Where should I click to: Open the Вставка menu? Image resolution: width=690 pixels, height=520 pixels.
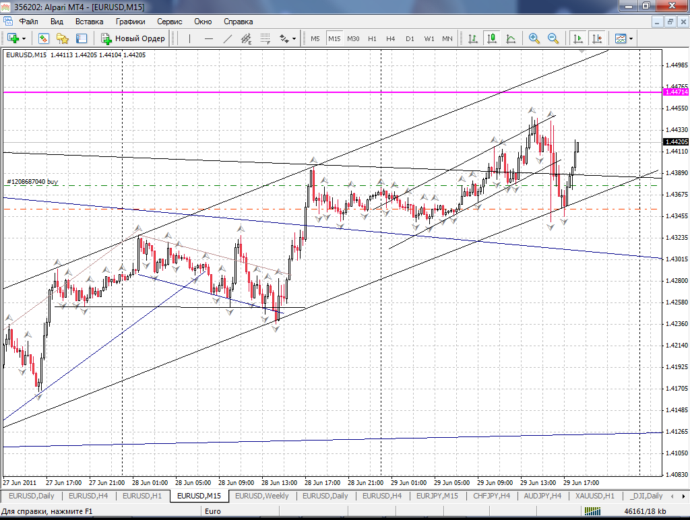[90, 22]
